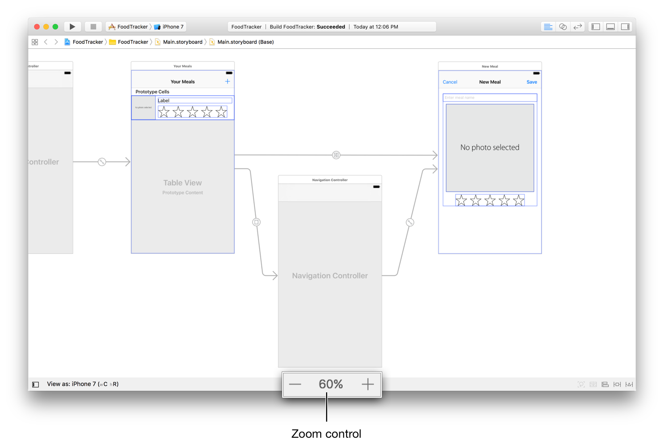Select FoodTracker folder in jump bar
The image size is (664, 447).
point(129,42)
